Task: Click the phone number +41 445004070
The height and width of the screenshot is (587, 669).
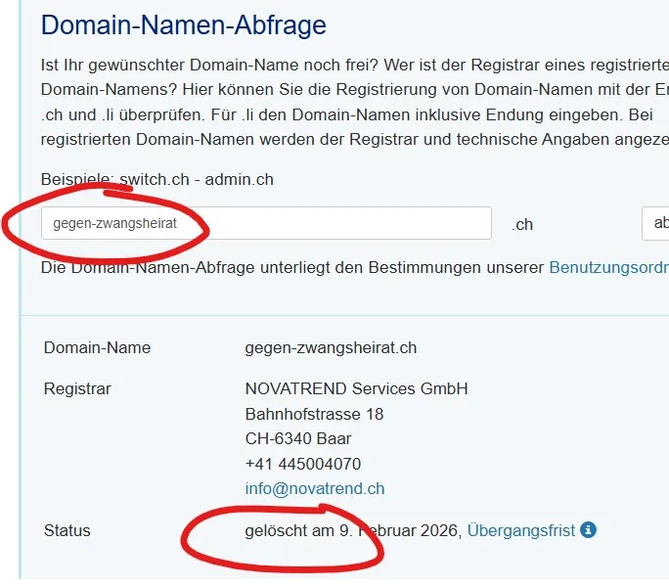Action: [x=302, y=464]
